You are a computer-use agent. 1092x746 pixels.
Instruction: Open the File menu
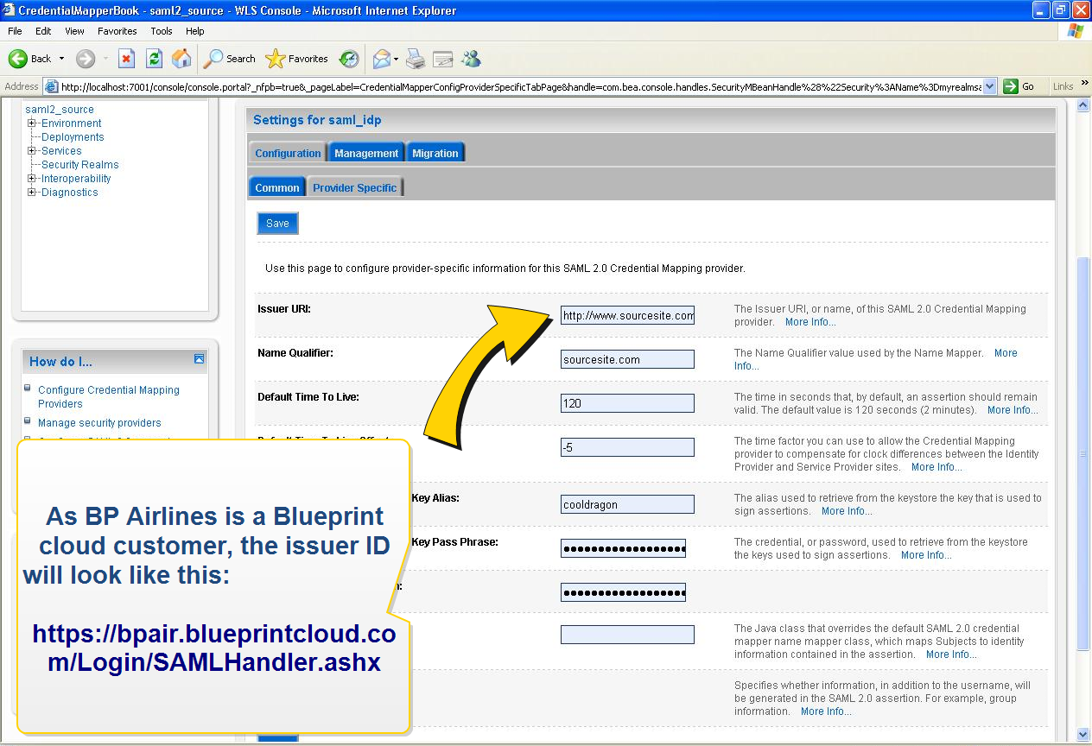pos(15,31)
